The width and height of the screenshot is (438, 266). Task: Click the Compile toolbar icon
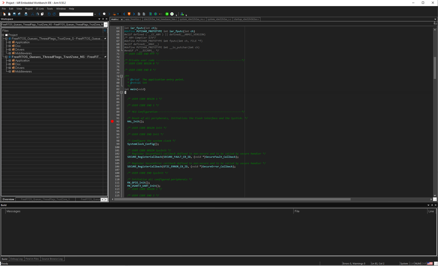pos(150,14)
